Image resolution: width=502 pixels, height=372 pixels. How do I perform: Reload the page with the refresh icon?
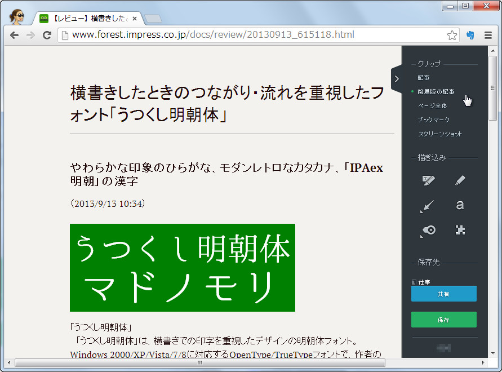click(47, 35)
